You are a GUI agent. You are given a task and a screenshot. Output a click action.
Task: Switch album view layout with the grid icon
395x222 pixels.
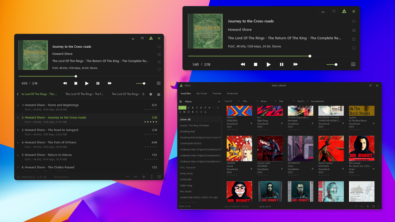[x=373, y=206]
